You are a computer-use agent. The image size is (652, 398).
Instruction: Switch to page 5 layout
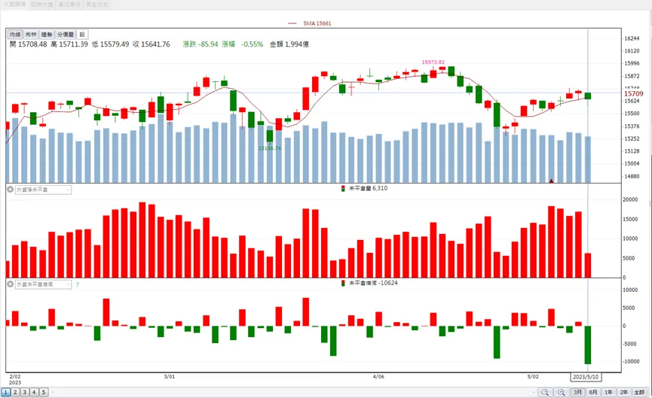(x=43, y=392)
